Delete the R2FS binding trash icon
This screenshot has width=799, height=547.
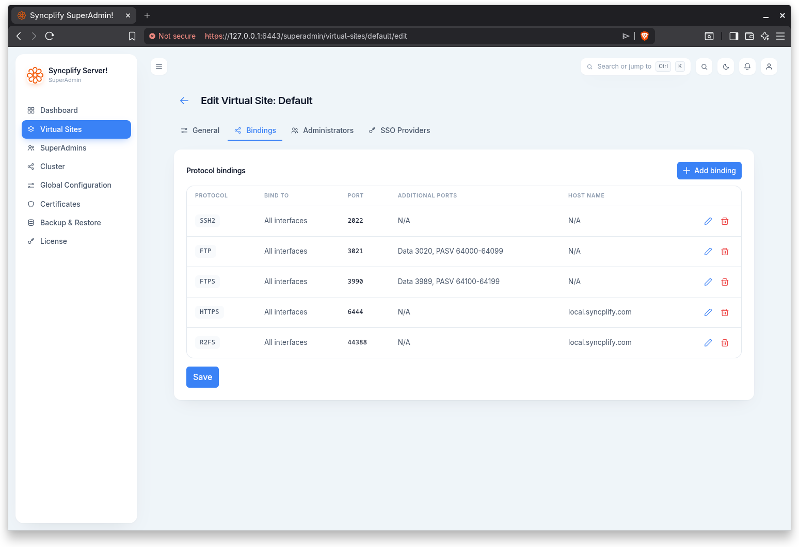[x=725, y=343]
